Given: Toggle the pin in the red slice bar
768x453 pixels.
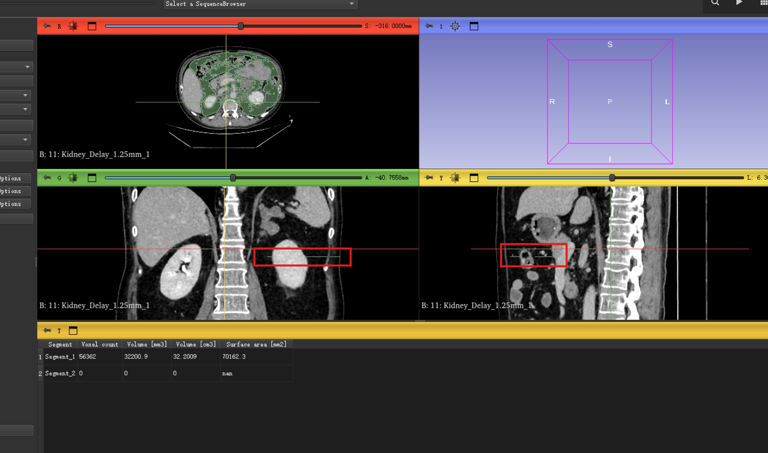Looking at the screenshot, I should click(x=47, y=26).
